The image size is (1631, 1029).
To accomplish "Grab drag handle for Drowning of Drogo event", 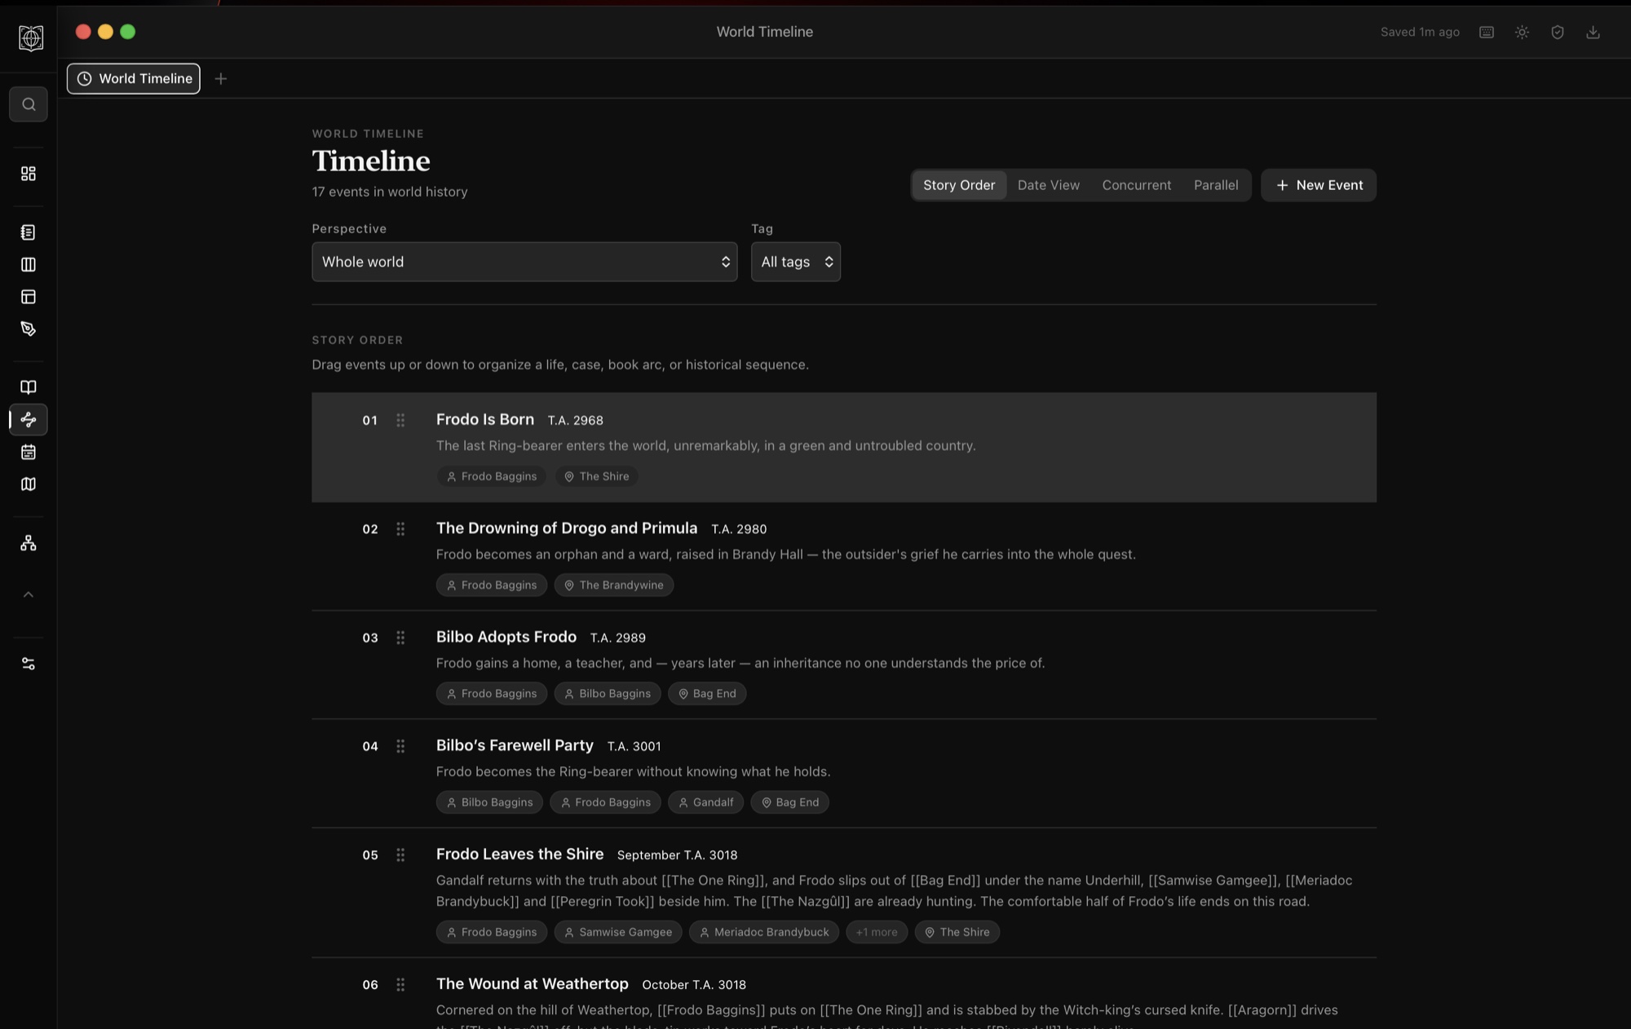I will (x=400, y=529).
